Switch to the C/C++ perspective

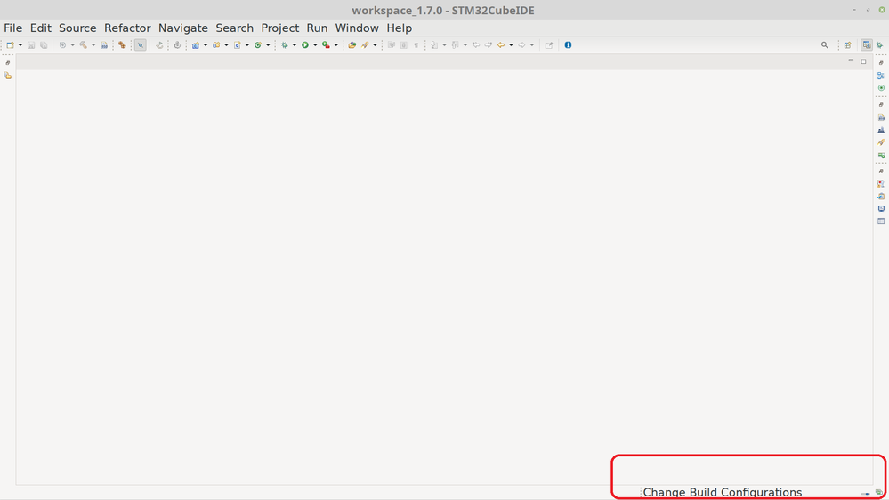point(867,44)
